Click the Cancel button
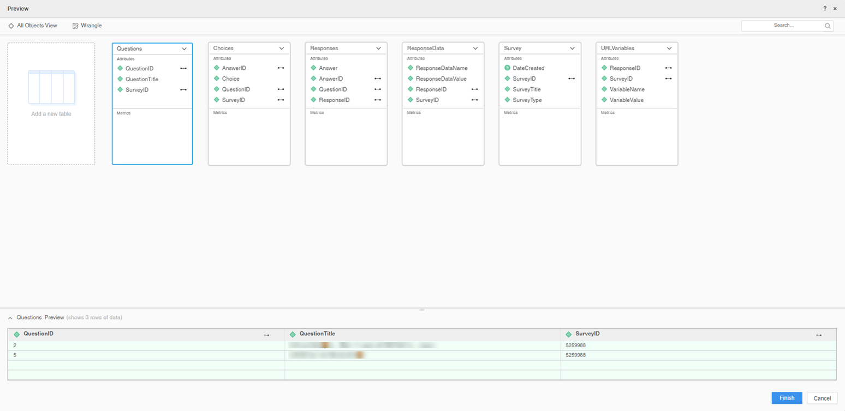 coord(822,398)
